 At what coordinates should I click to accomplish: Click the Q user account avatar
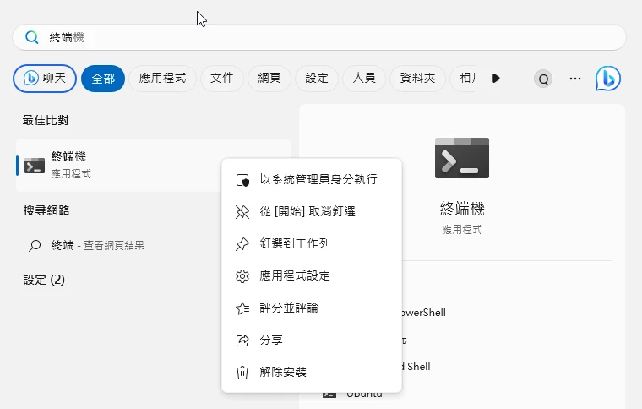point(543,79)
